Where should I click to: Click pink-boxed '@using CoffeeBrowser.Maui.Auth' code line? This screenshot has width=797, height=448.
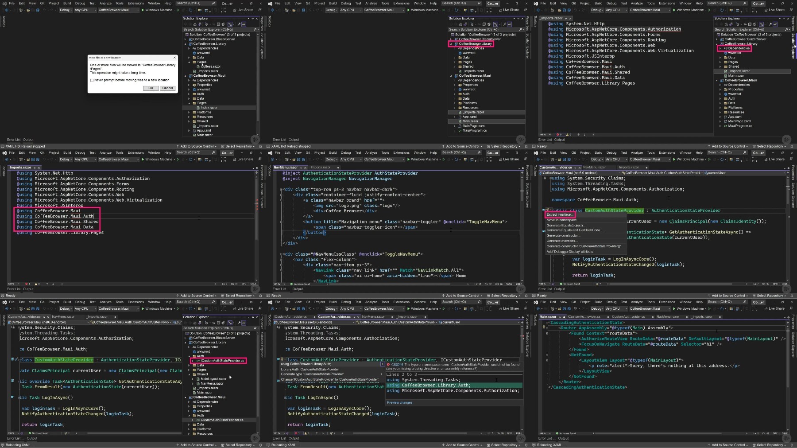click(x=55, y=216)
